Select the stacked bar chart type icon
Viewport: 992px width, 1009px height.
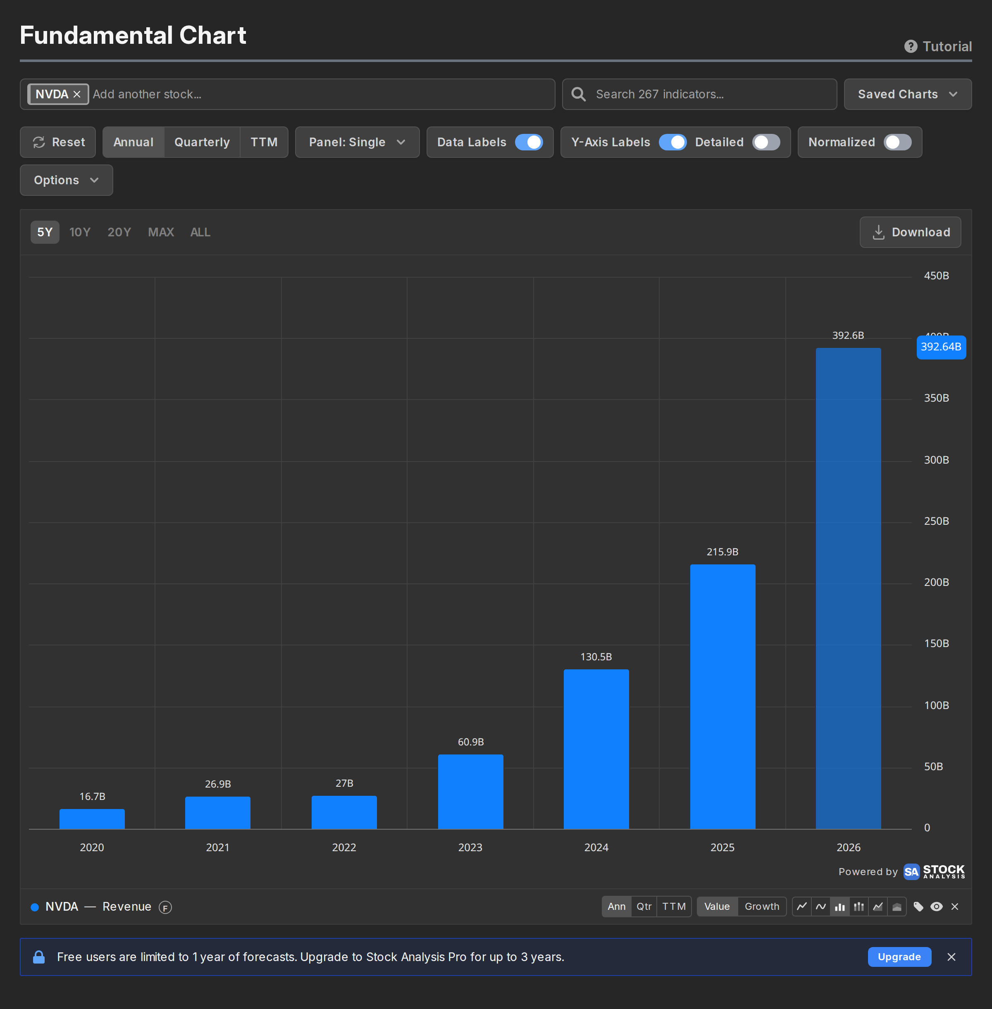(858, 907)
